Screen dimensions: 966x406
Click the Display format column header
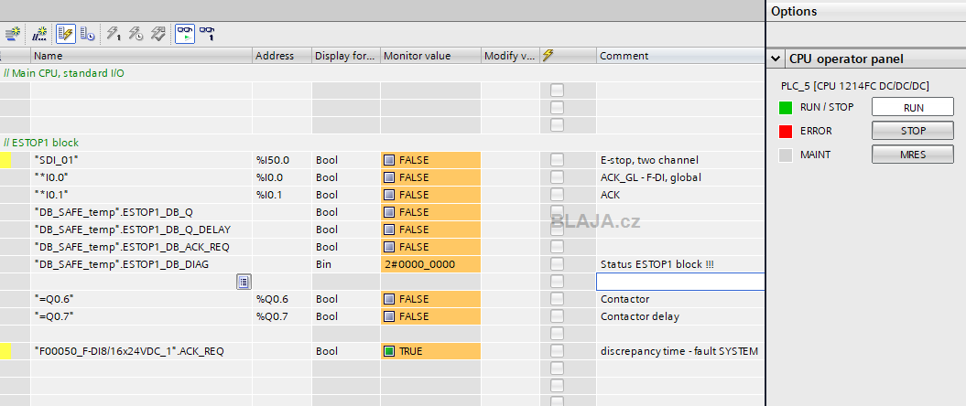tap(345, 56)
